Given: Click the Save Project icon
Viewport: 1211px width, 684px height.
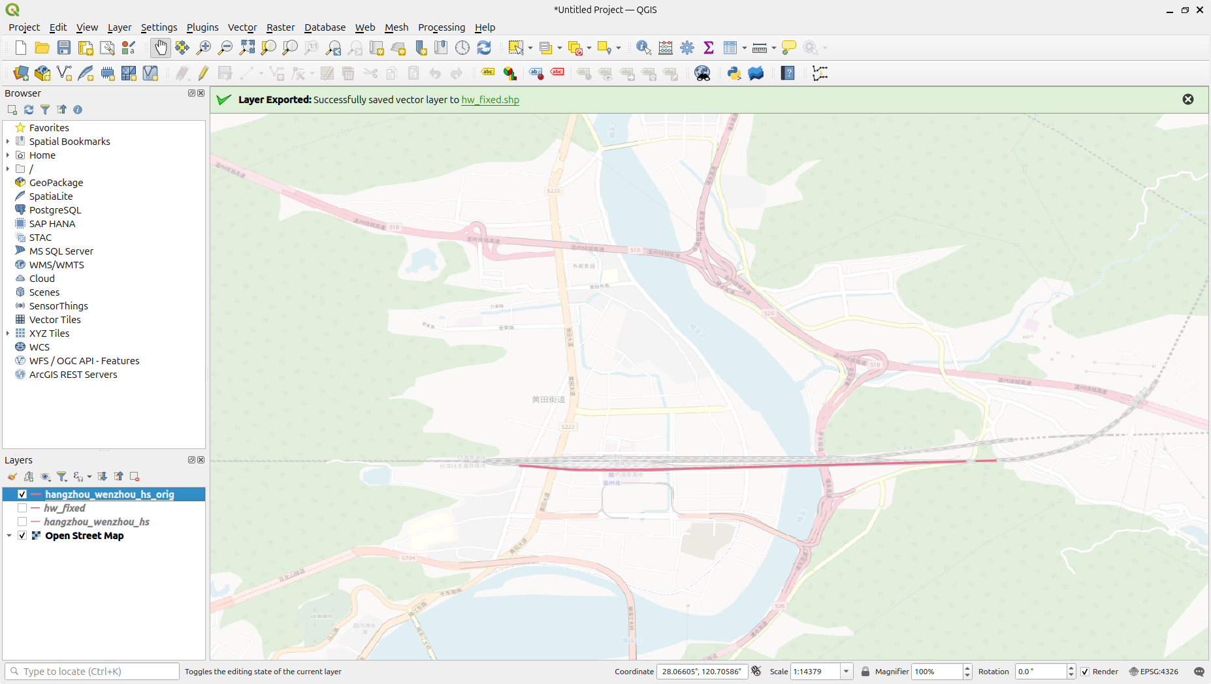Looking at the screenshot, I should coord(63,48).
